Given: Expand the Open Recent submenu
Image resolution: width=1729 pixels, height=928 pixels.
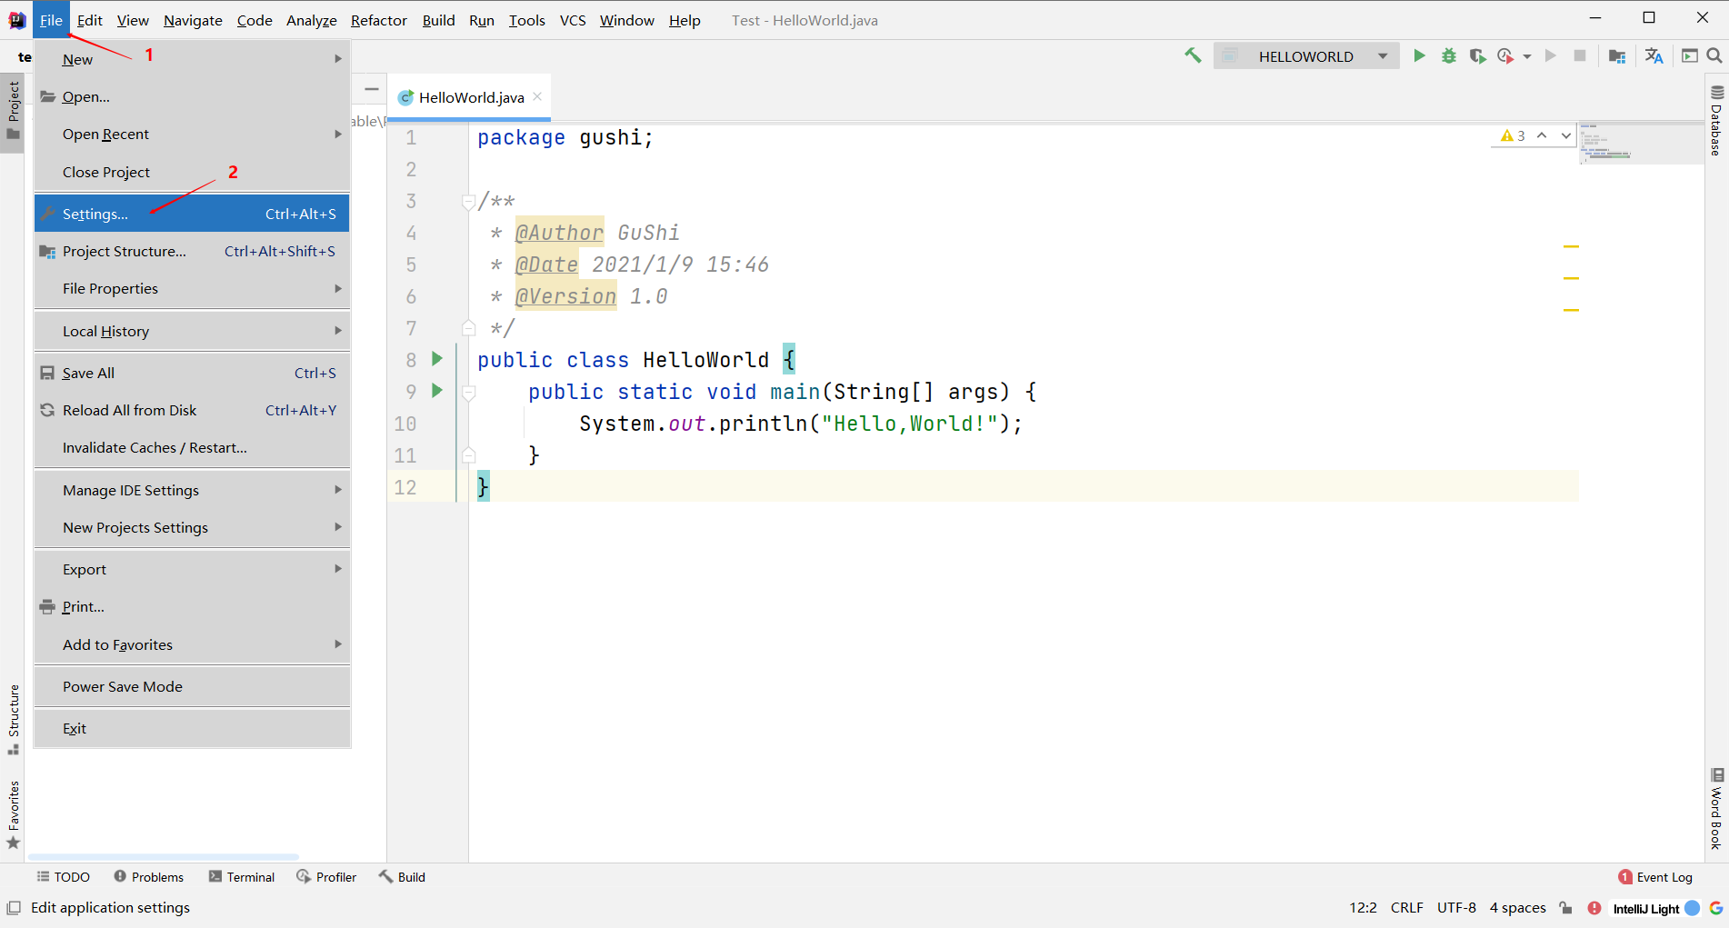Looking at the screenshot, I should click(x=192, y=135).
